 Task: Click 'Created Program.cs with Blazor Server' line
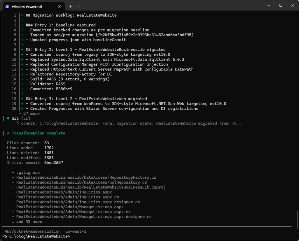tap(112, 108)
